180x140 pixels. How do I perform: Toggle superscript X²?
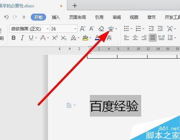[x=55, y=38]
